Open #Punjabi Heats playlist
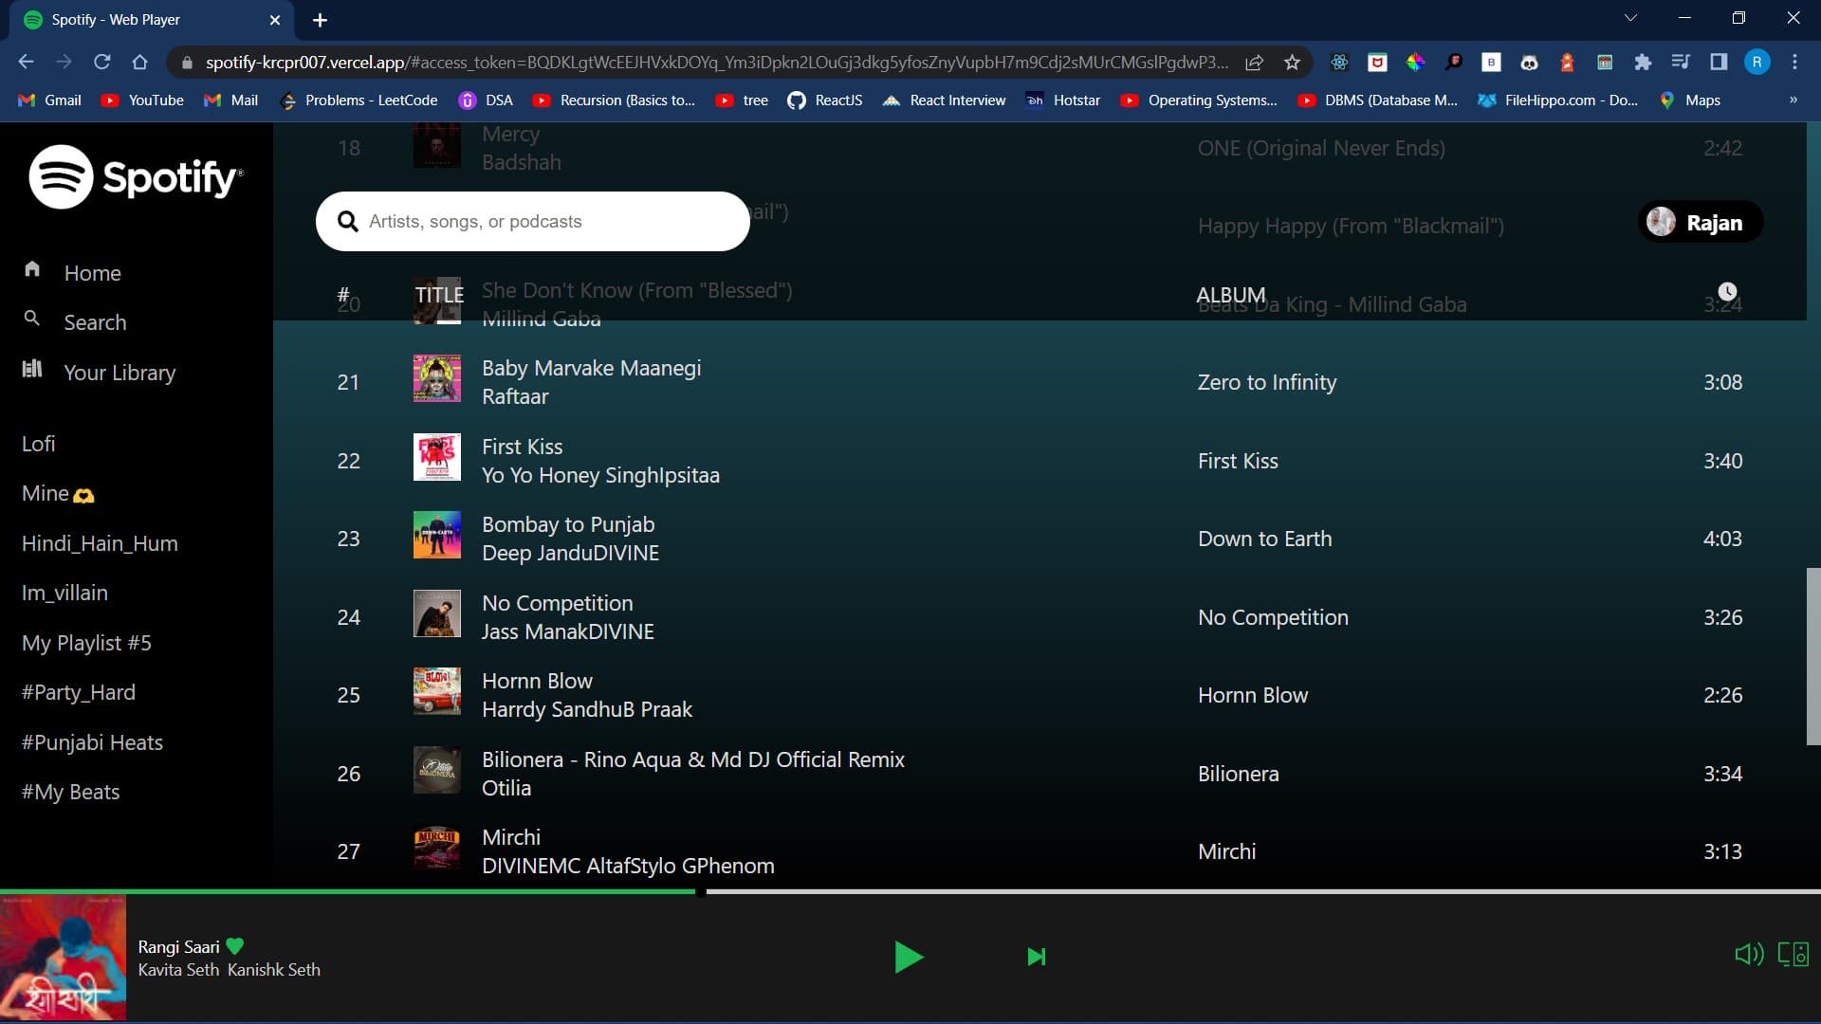This screenshot has height=1024, width=1821. [x=92, y=742]
